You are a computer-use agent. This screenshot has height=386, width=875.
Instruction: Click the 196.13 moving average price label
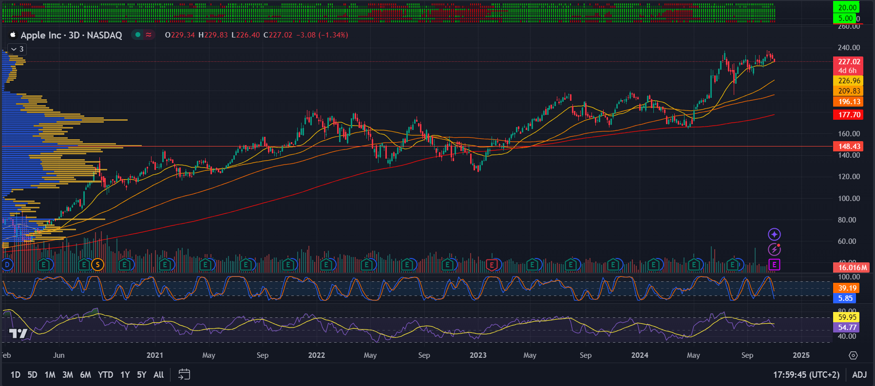point(849,102)
